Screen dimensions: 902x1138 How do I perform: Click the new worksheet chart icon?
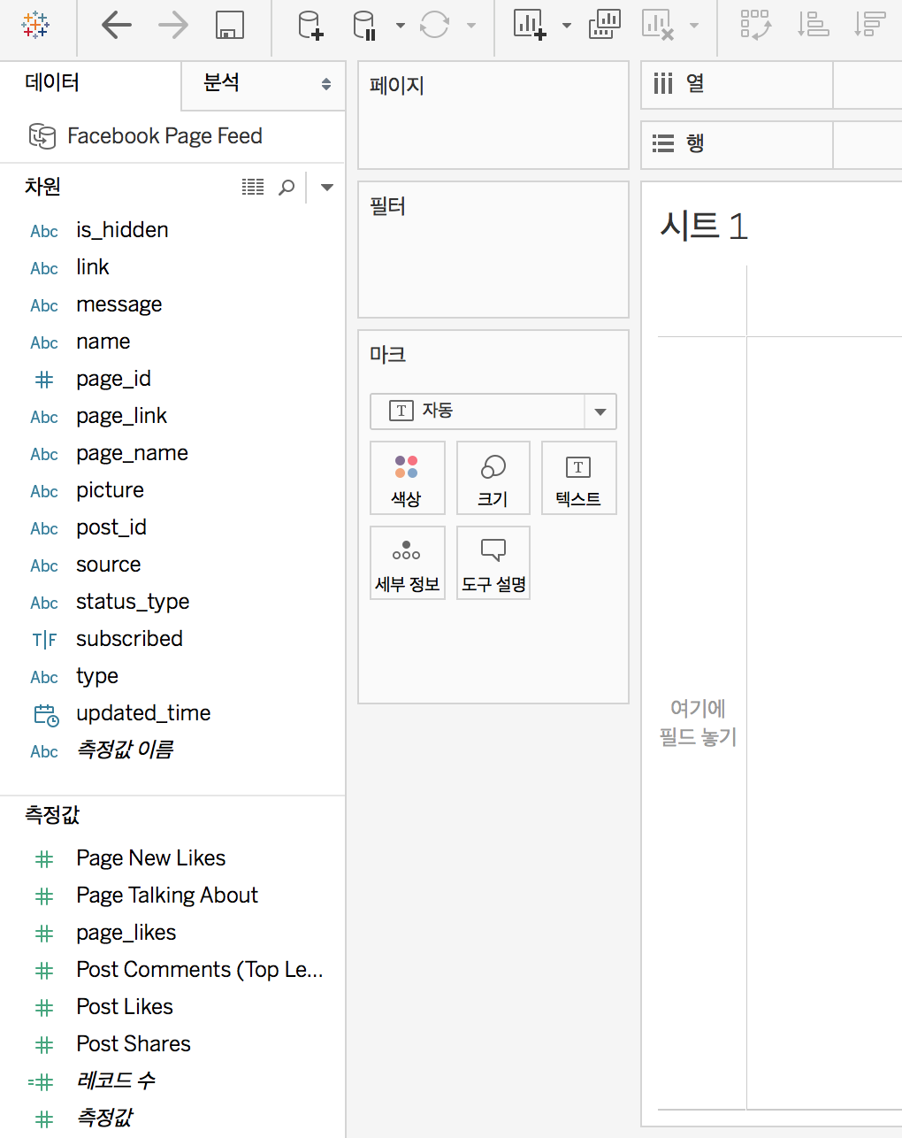click(530, 25)
